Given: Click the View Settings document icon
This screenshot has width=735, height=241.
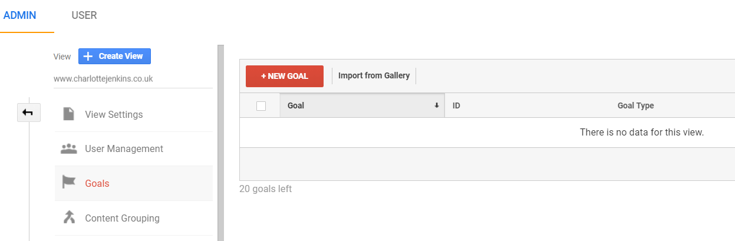Looking at the screenshot, I should (69, 114).
